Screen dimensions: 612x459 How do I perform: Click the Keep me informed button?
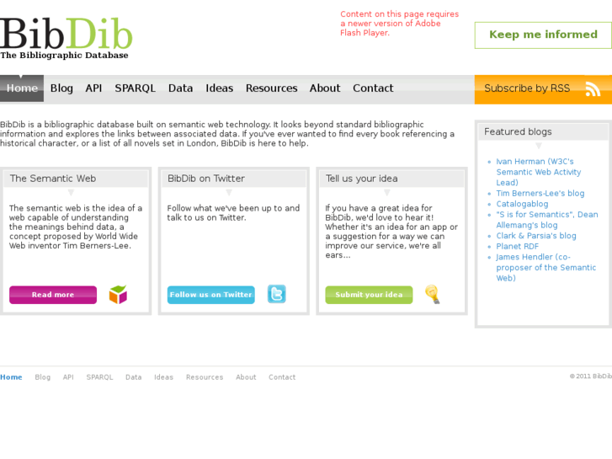pos(543,35)
